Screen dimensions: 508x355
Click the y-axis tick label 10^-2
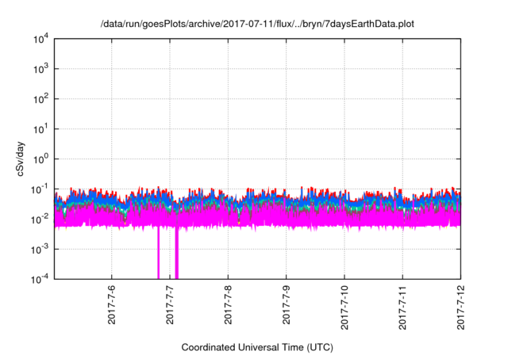tap(40, 219)
